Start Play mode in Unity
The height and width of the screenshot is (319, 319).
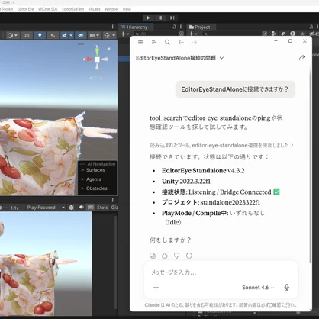pyautogui.click(x=148, y=18)
